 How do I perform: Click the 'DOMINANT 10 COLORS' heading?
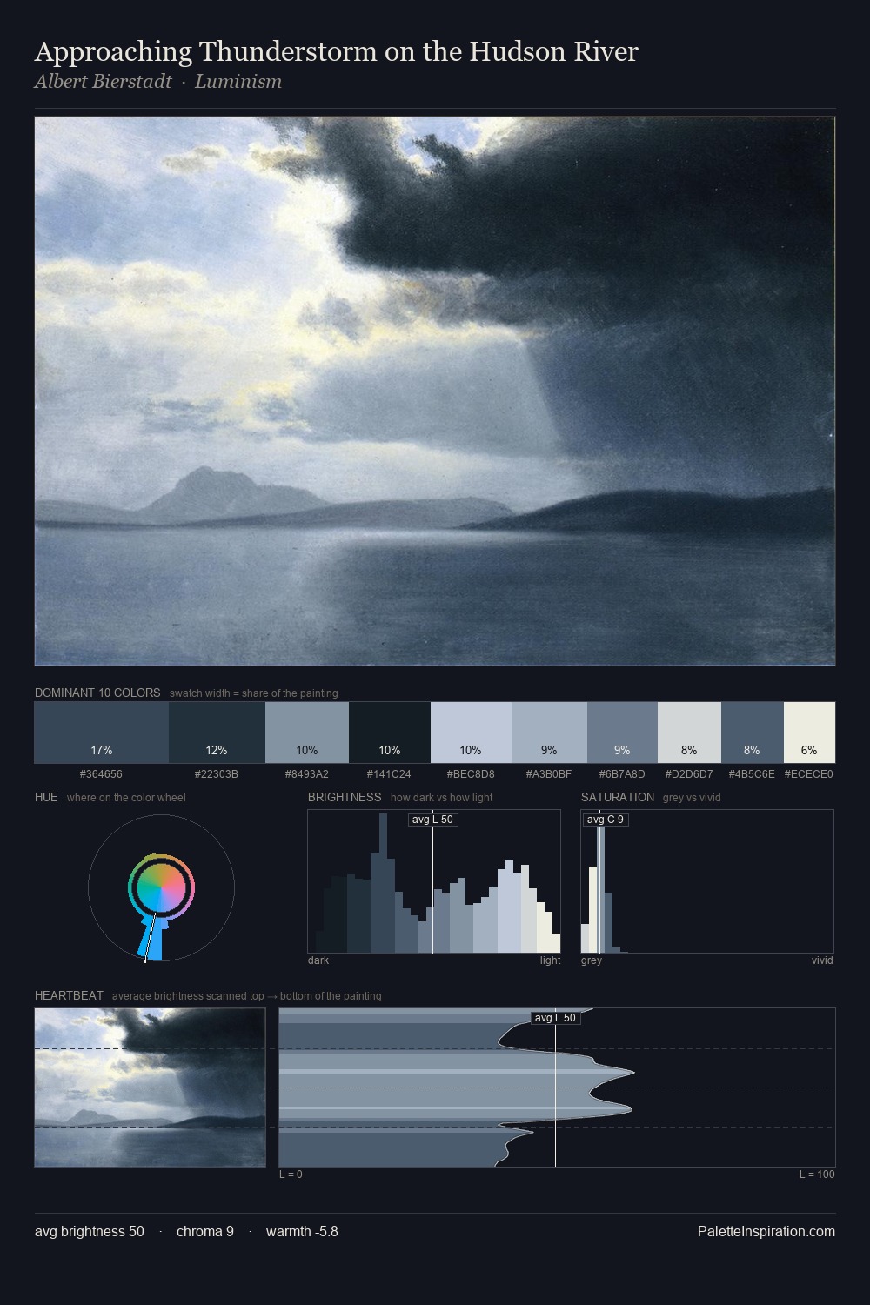click(x=97, y=693)
